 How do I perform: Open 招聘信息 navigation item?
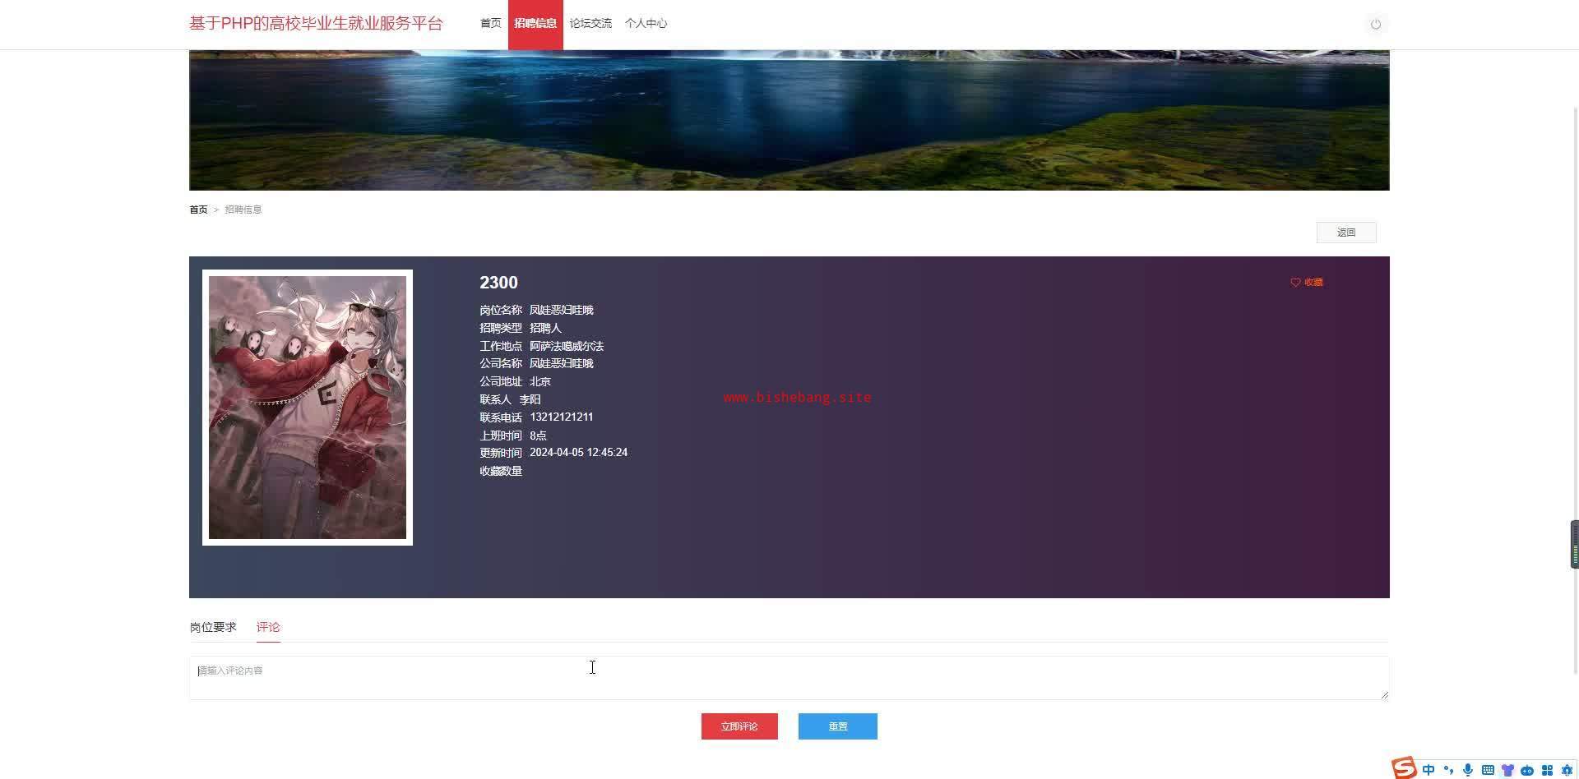tap(535, 24)
